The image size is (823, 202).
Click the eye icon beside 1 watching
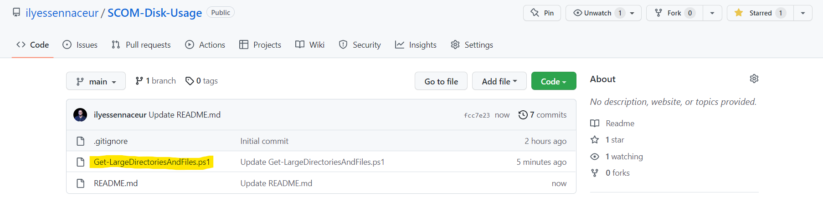tap(595, 157)
